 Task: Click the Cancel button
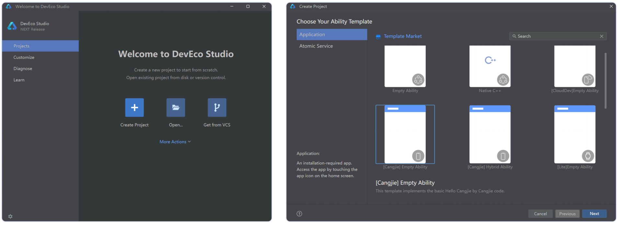540,214
